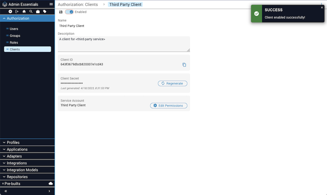Expand the Profiles section

27,142
